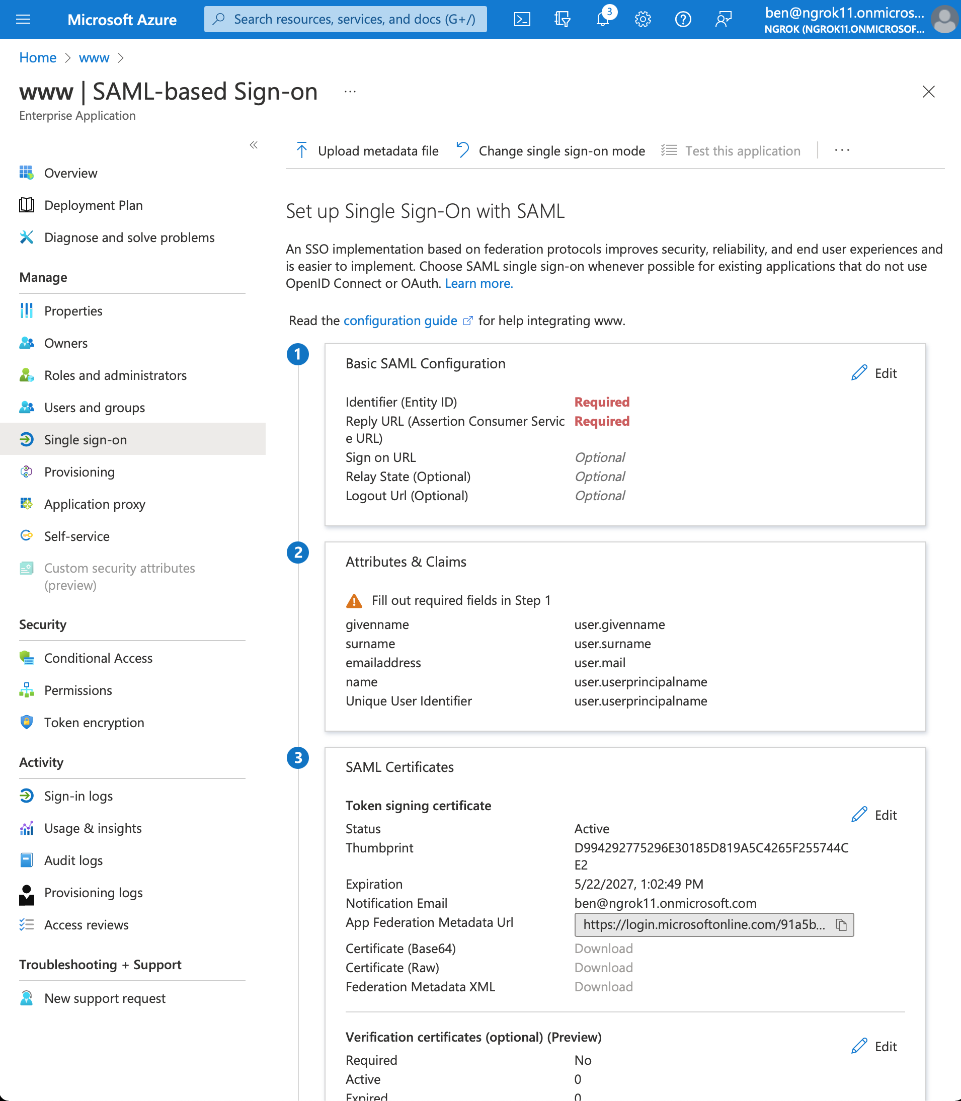961x1101 pixels.
Task: Download Certificate (Base64)
Action: point(603,948)
